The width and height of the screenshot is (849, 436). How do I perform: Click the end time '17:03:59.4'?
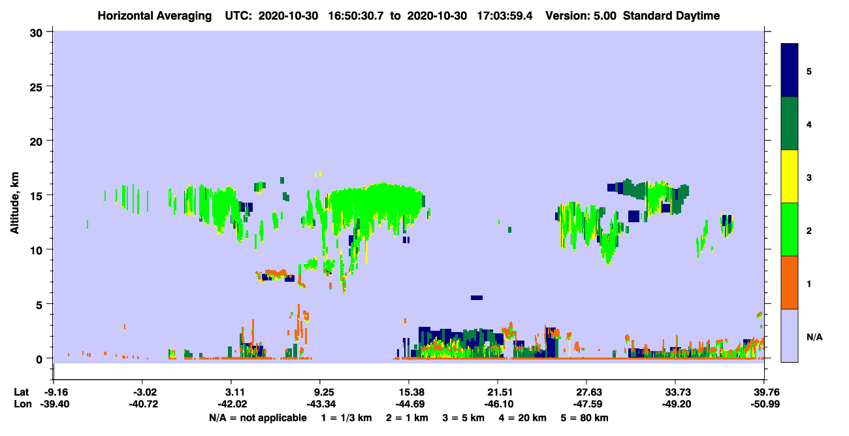(x=506, y=16)
